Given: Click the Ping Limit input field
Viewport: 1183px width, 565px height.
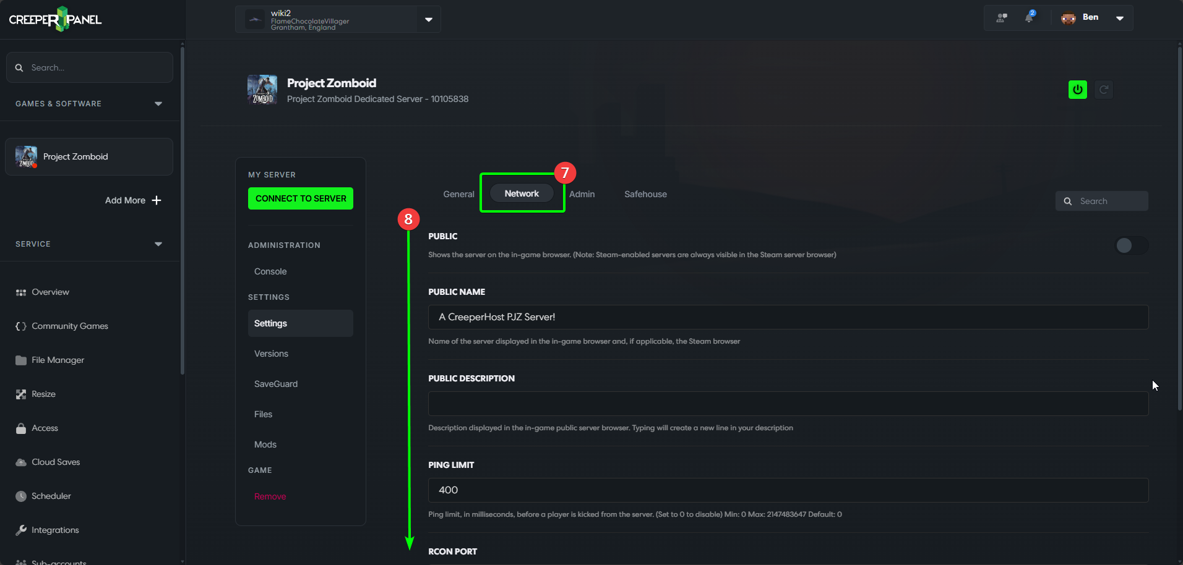Looking at the screenshot, I should [x=788, y=490].
